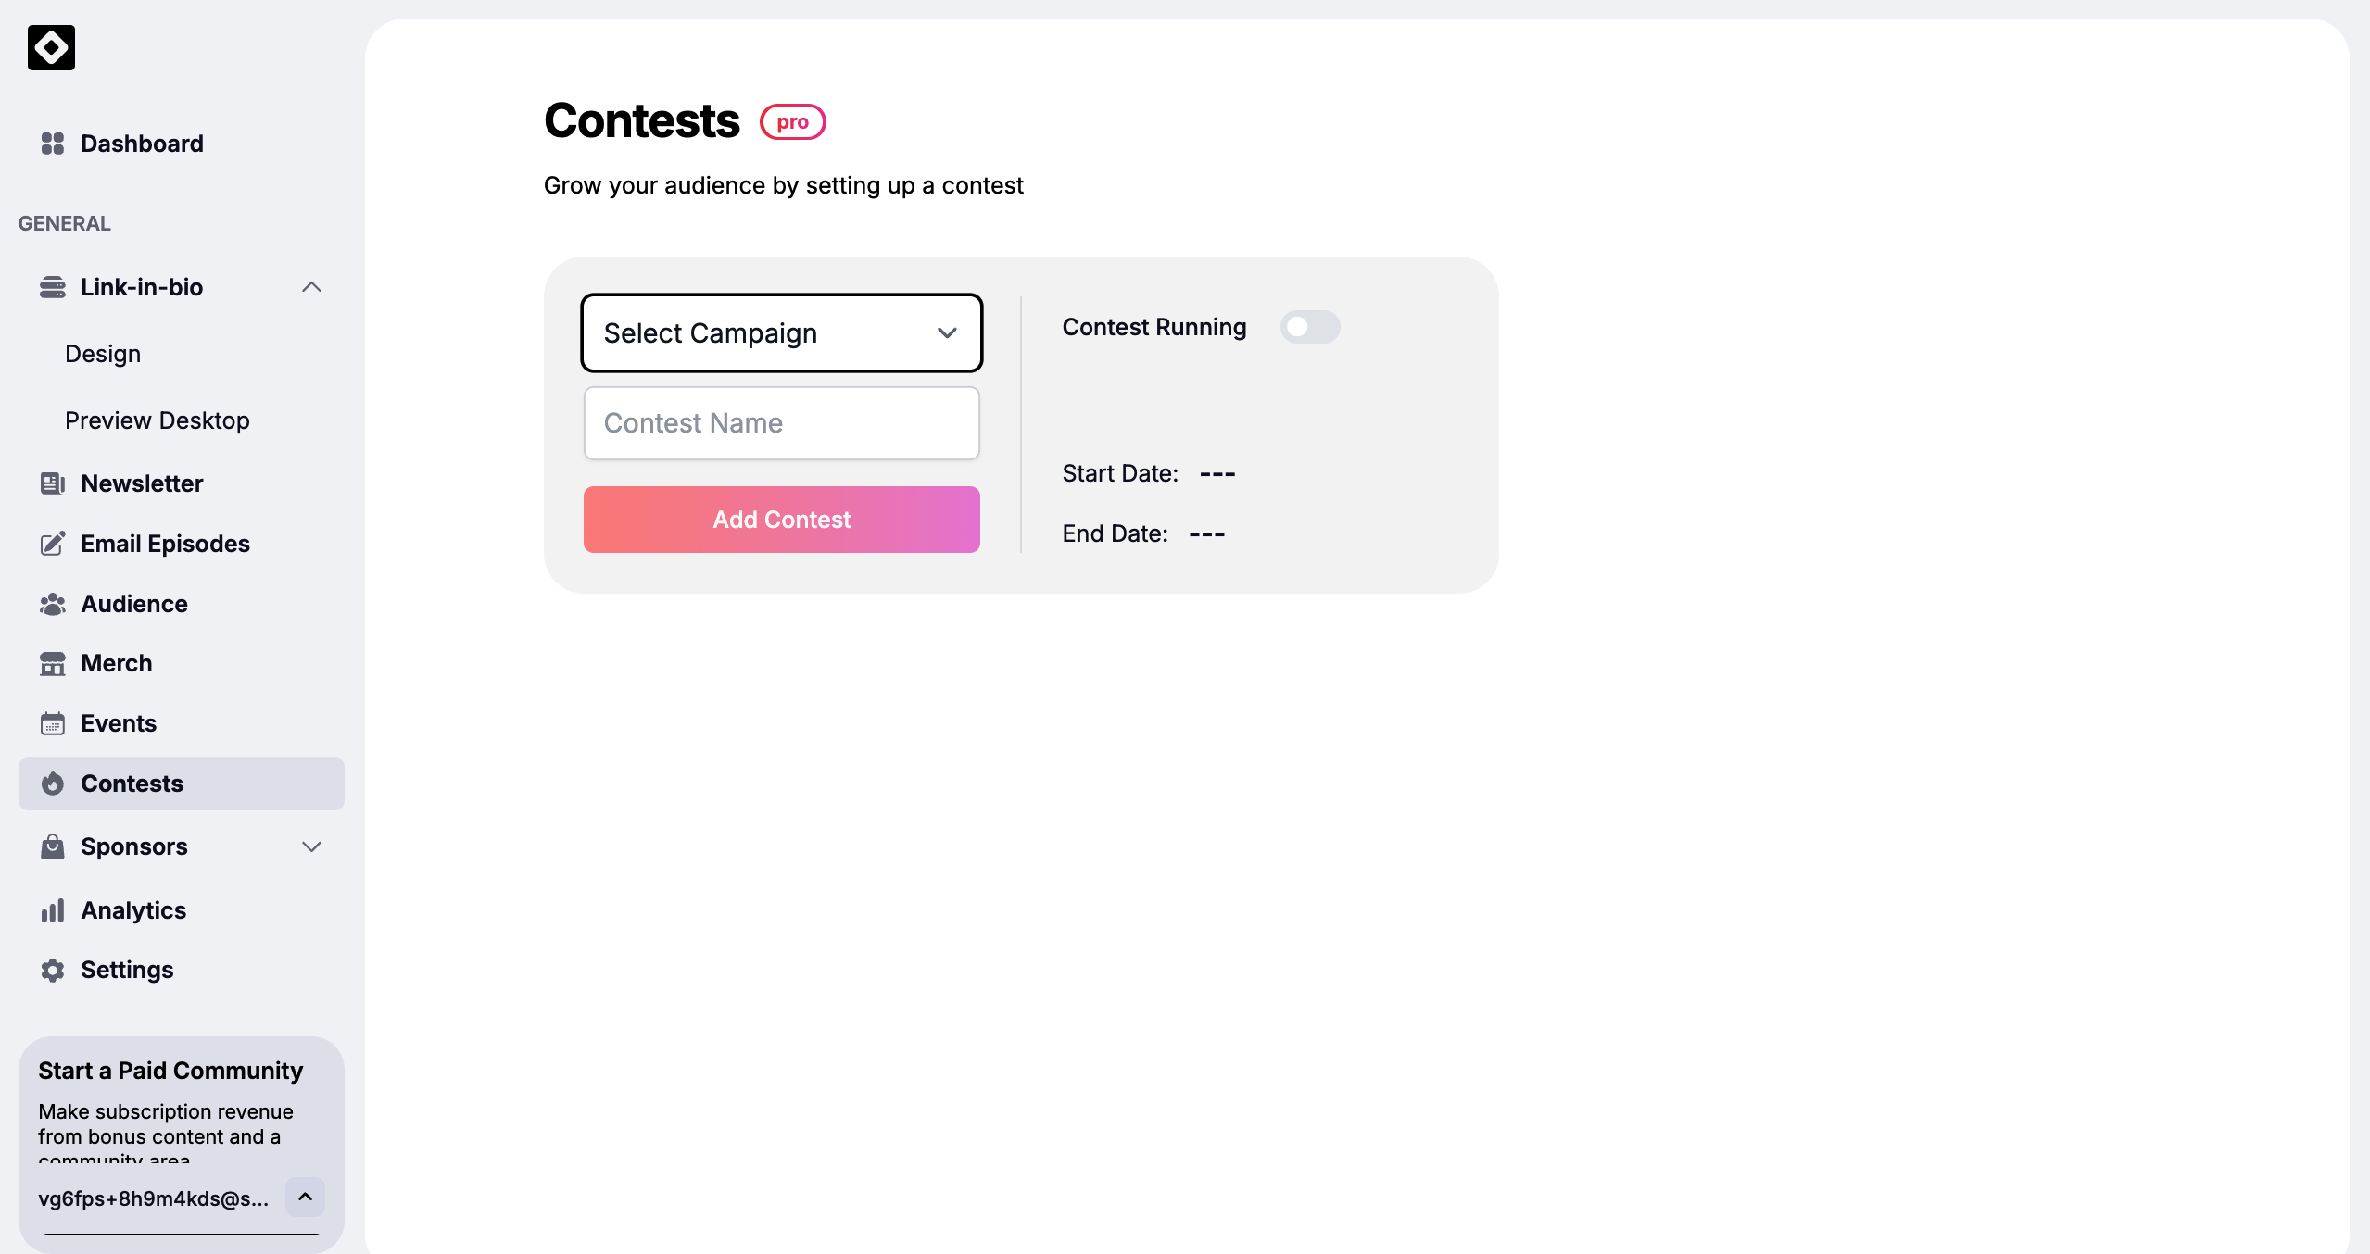This screenshot has height=1254, width=2370.
Task: Click the Dashboard grid icon
Action: click(x=53, y=144)
